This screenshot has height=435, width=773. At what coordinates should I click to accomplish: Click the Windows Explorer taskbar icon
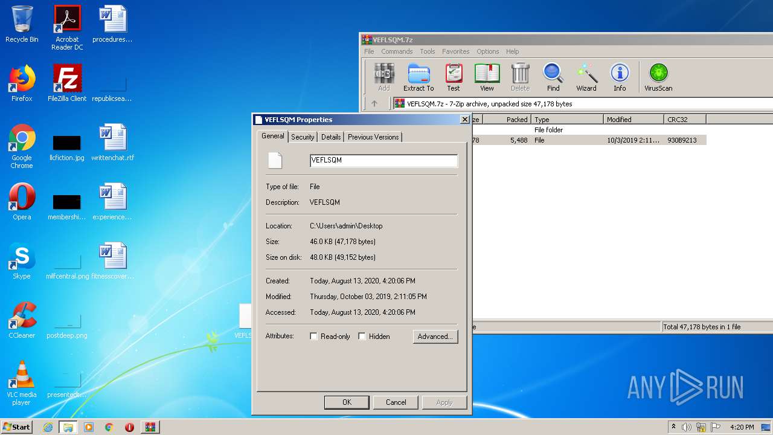click(68, 427)
